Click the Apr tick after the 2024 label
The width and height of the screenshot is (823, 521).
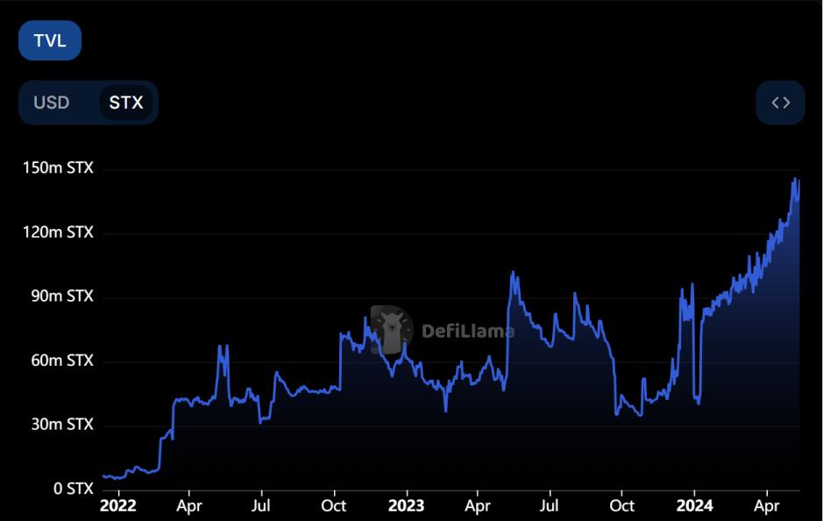tap(767, 506)
